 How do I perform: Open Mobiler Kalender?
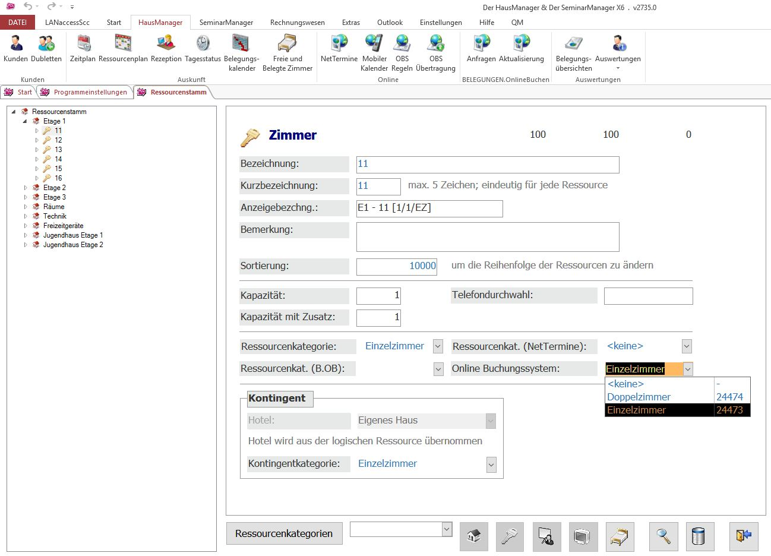[x=374, y=52]
